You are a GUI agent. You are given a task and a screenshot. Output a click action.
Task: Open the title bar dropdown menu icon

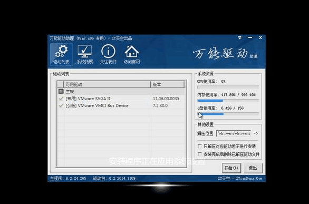pyautogui.click(x=239, y=37)
